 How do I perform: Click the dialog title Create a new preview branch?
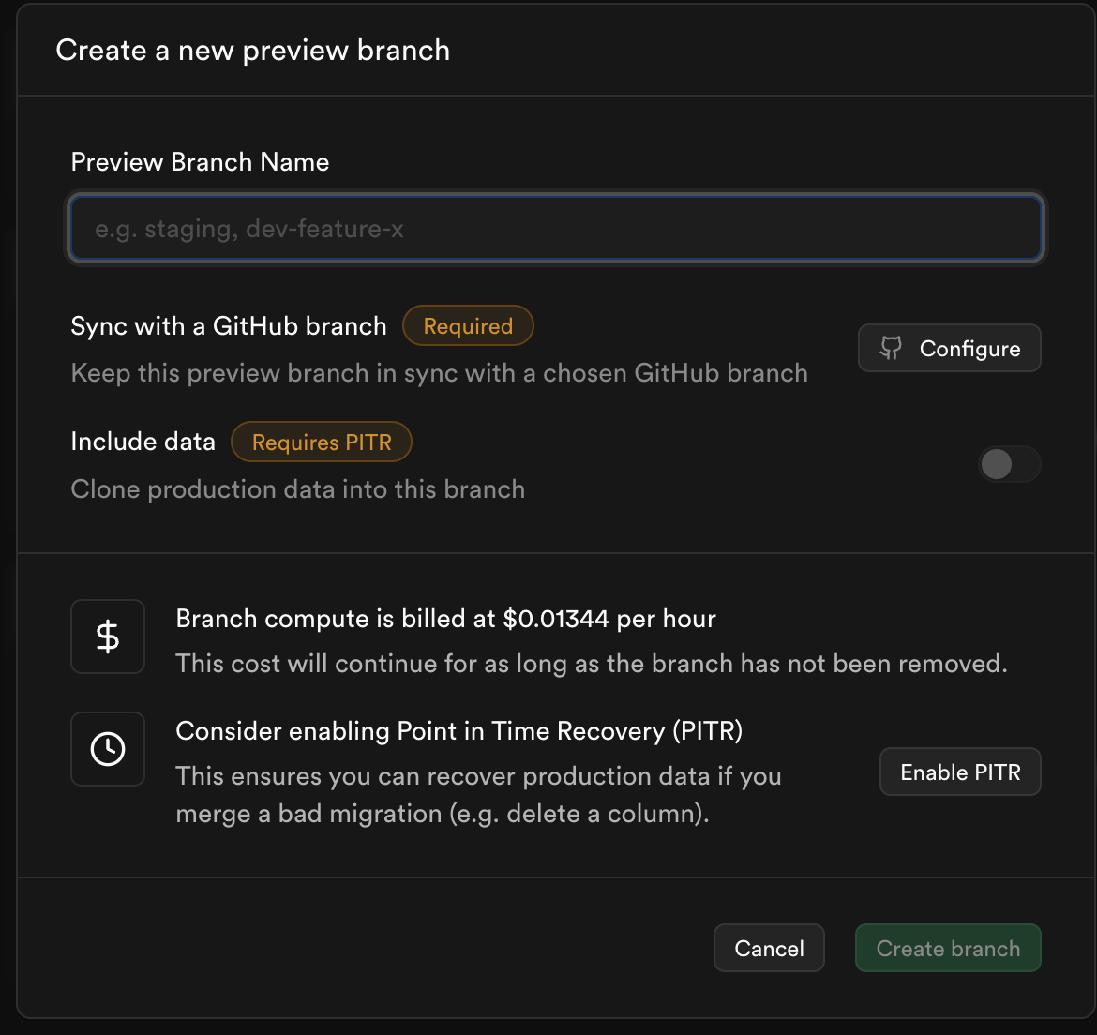(253, 51)
